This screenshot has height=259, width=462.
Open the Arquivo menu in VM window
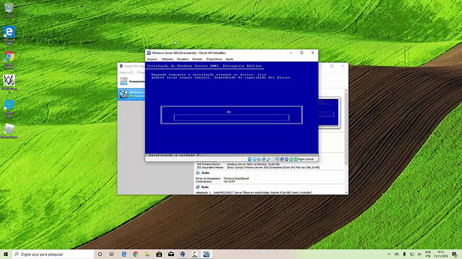click(152, 59)
